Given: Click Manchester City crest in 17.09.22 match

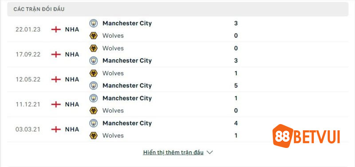Looking at the screenshot, I should [94, 61].
